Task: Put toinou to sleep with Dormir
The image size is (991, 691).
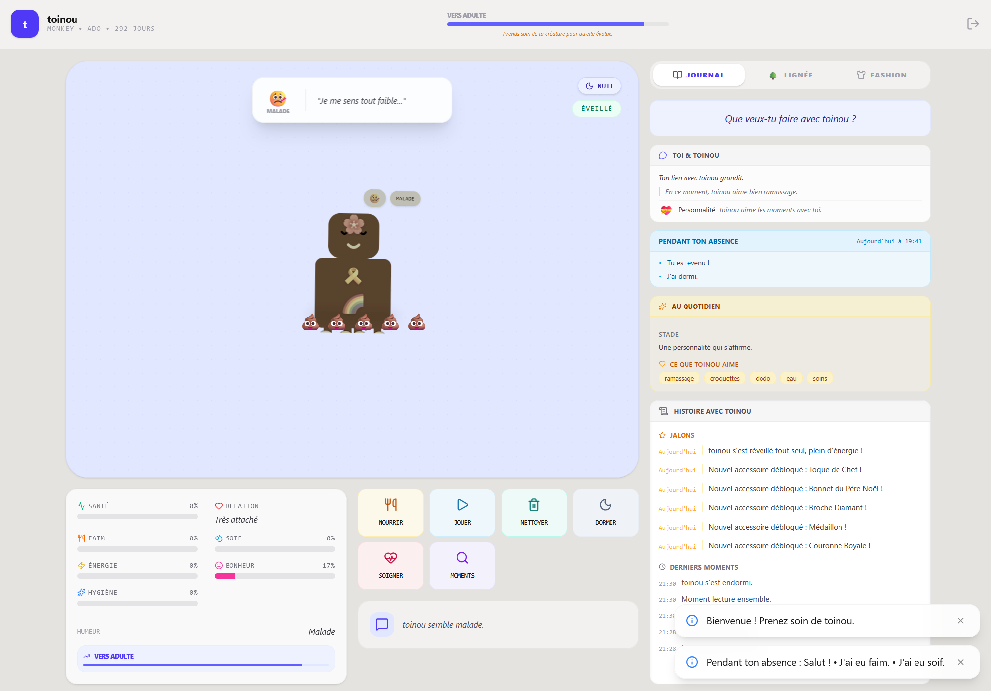Action: [x=605, y=512]
